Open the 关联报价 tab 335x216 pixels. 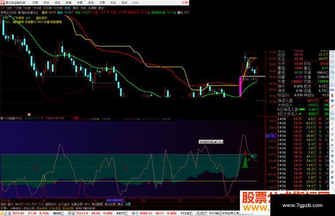[16, 208]
